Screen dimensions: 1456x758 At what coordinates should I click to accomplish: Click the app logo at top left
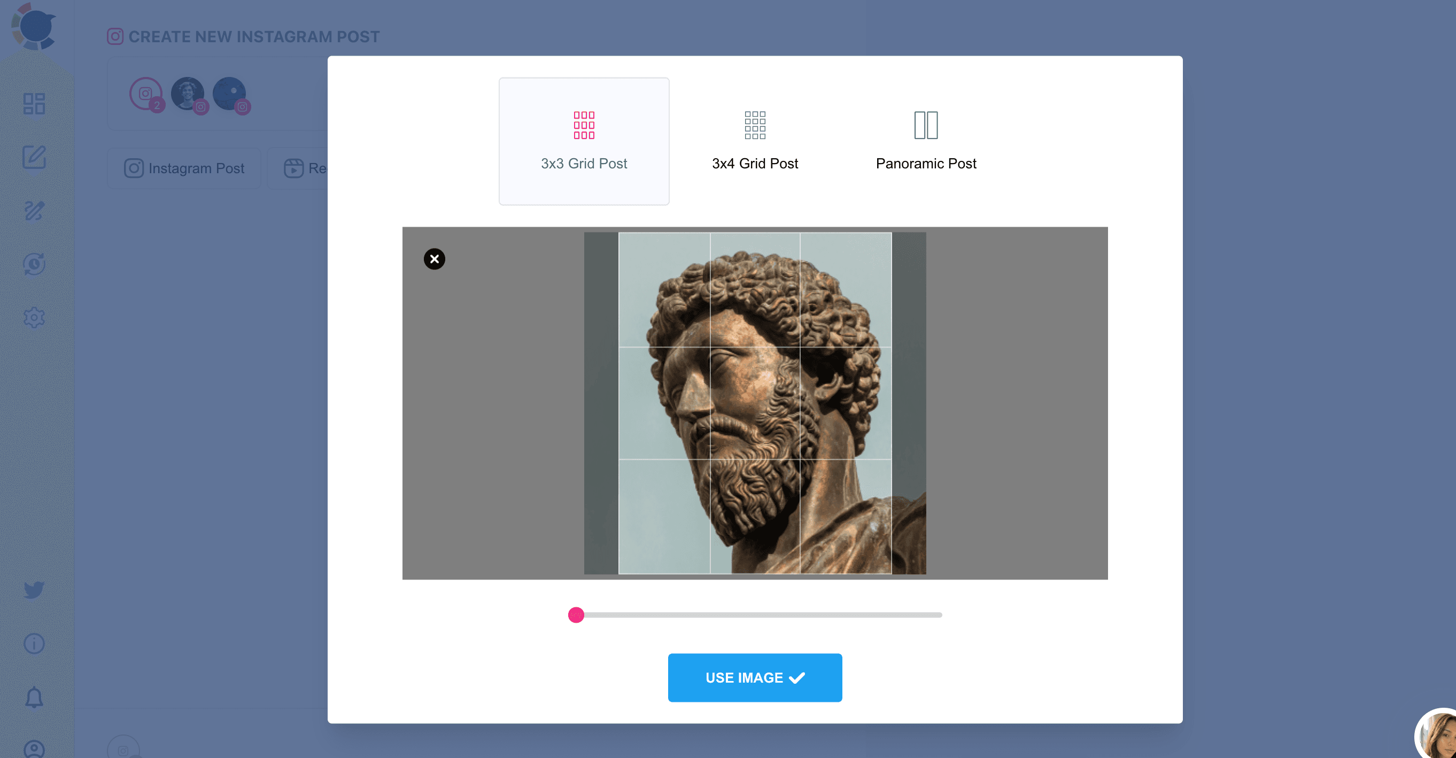pyautogui.click(x=34, y=26)
